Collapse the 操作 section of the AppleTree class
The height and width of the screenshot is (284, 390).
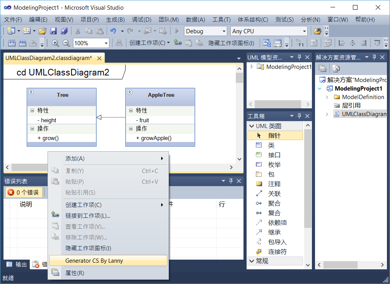(131, 128)
